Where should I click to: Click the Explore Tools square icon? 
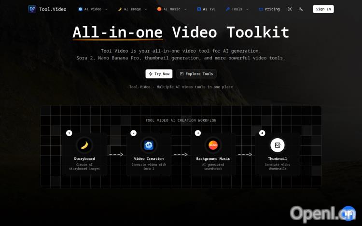tap(181, 74)
